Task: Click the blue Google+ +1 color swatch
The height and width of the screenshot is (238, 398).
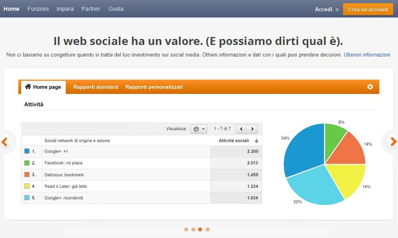Action: pyautogui.click(x=27, y=151)
